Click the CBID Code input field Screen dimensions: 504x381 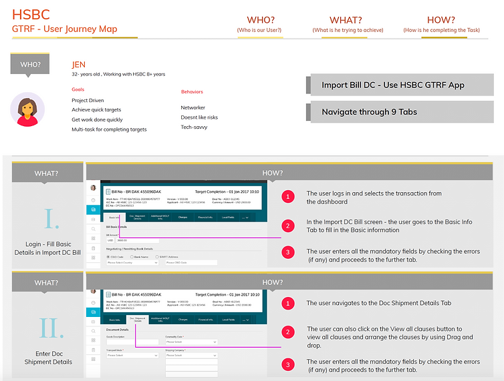pyautogui.click(x=191, y=262)
